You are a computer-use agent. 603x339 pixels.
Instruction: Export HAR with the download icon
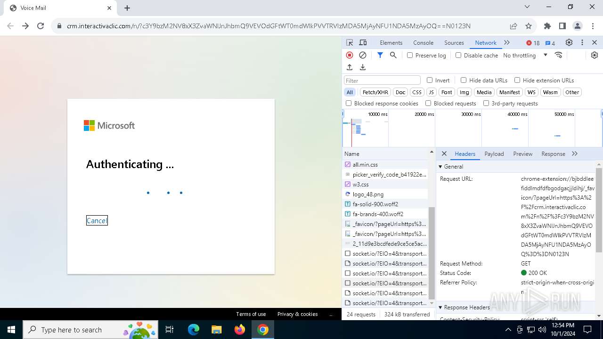363,67
